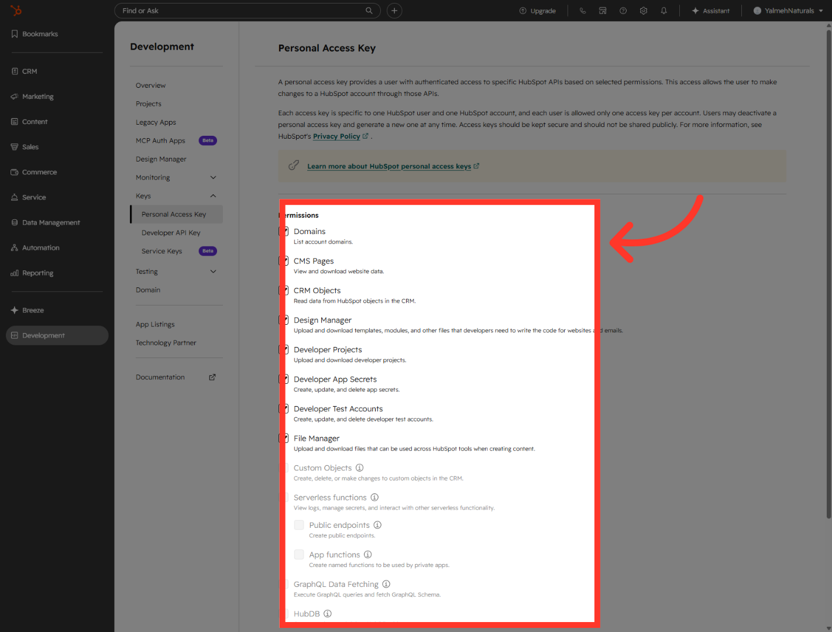
Task: Open the Sales sidebar item
Action: click(x=25, y=147)
